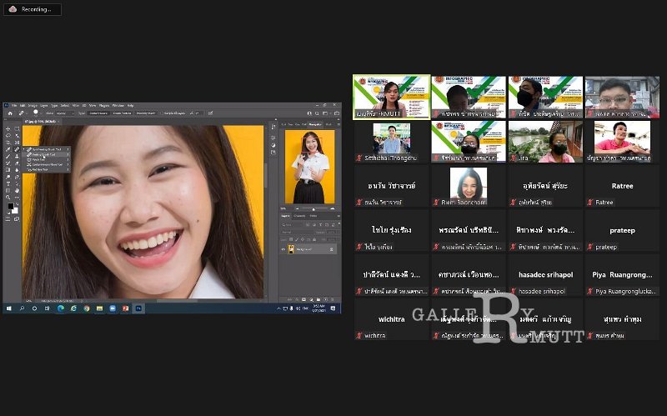
Task: Select the Move tool in Photoshop toolbar
Action: tap(8, 128)
